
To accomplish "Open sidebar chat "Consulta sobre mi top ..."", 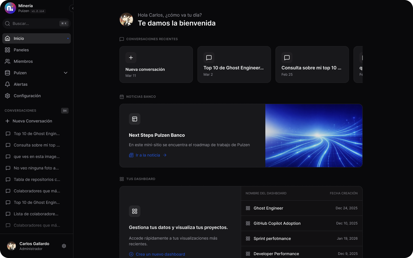I will 36,145.
